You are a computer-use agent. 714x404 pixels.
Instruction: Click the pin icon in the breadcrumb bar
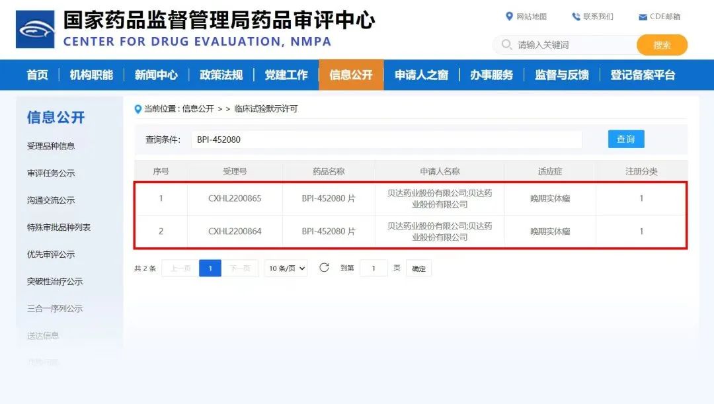(x=136, y=108)
